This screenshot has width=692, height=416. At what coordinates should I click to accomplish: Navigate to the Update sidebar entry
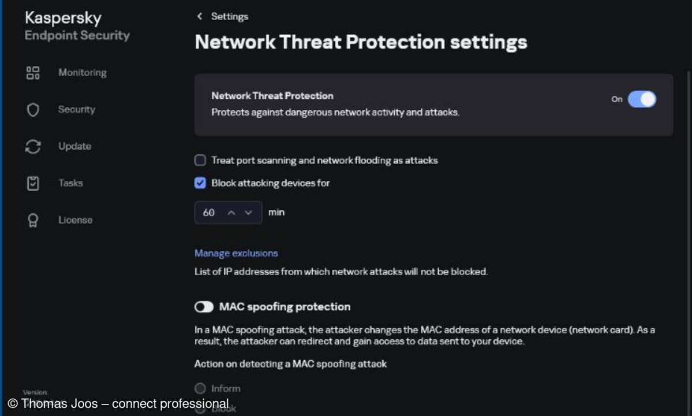pos(74,146)
